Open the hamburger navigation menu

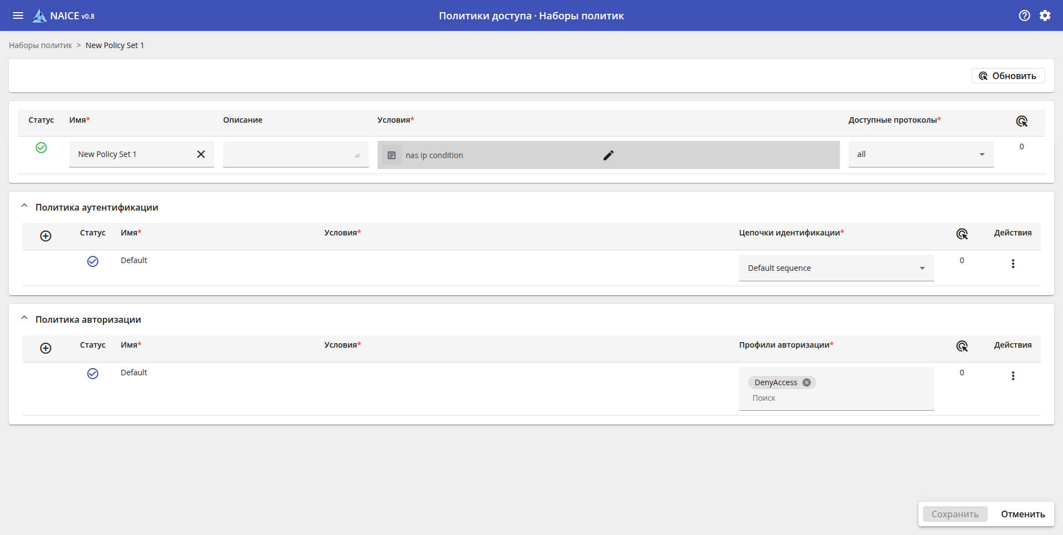pos(18,15)
